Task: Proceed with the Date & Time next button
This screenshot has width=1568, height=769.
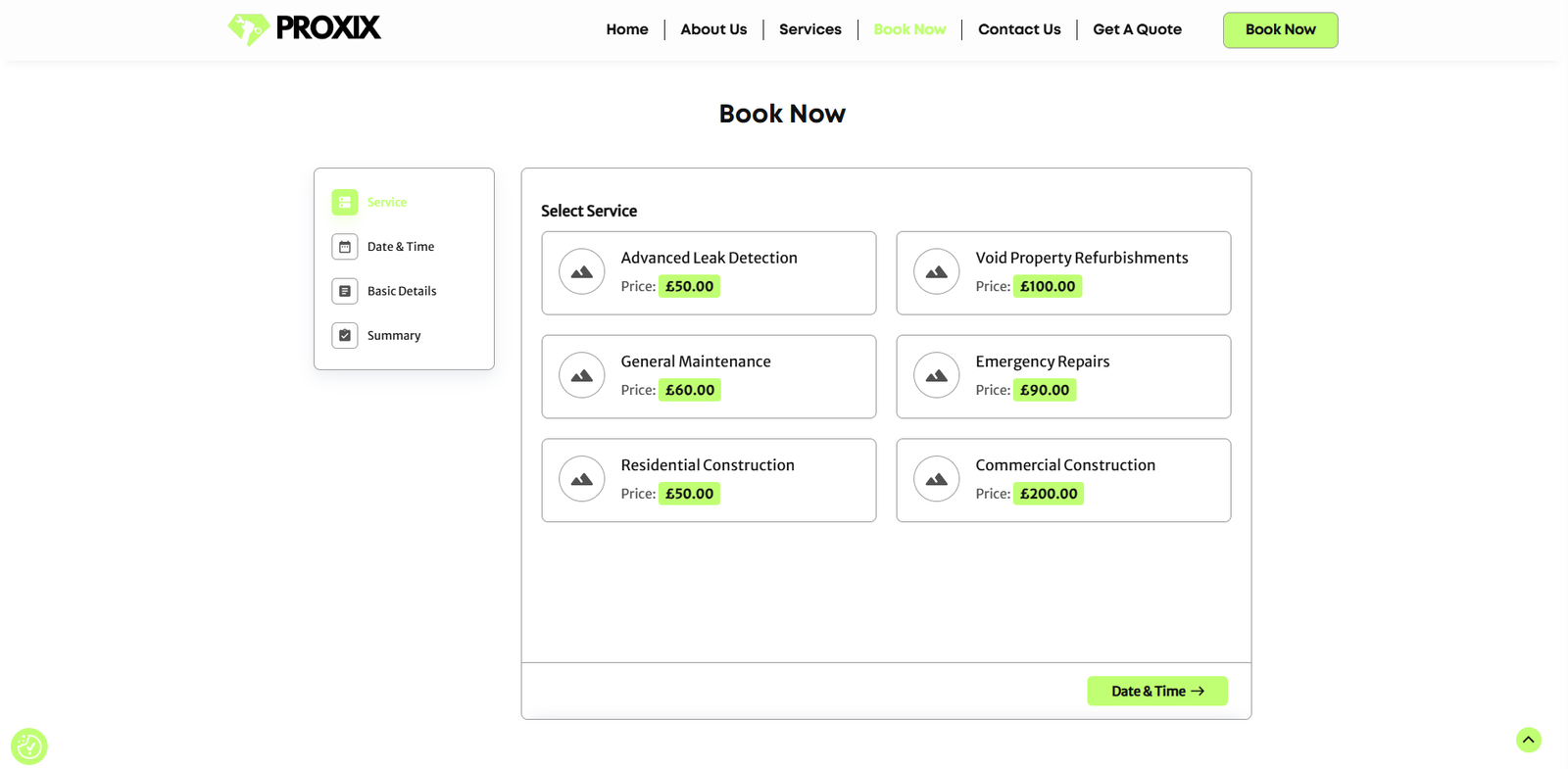Action: [x=1156, y=691]
